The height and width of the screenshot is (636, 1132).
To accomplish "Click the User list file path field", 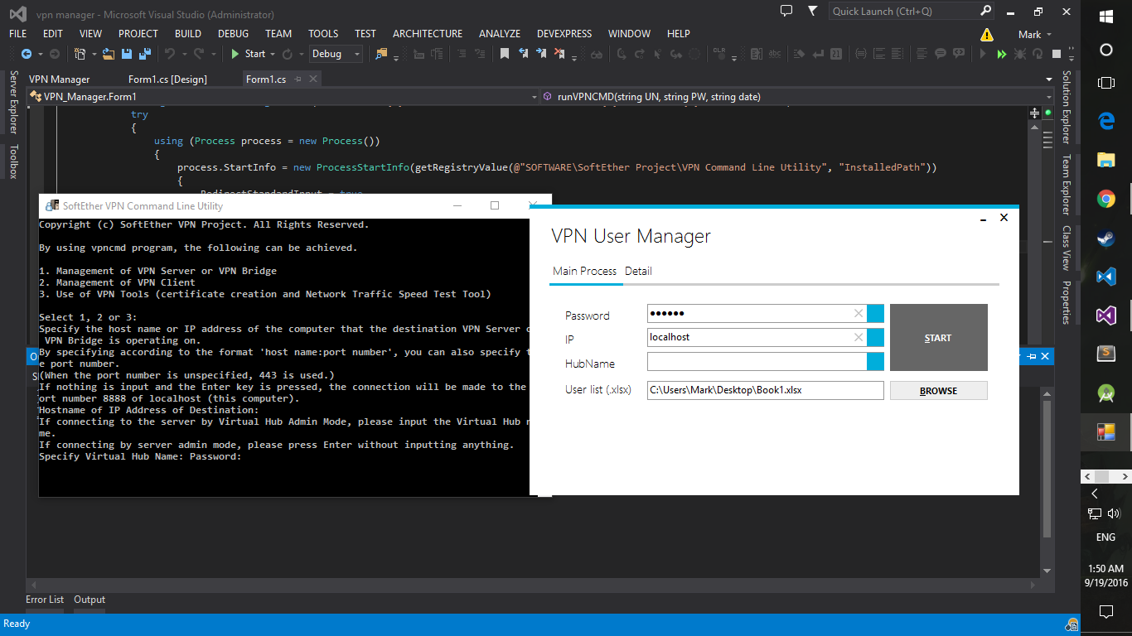I will click(x=766, y=390).
